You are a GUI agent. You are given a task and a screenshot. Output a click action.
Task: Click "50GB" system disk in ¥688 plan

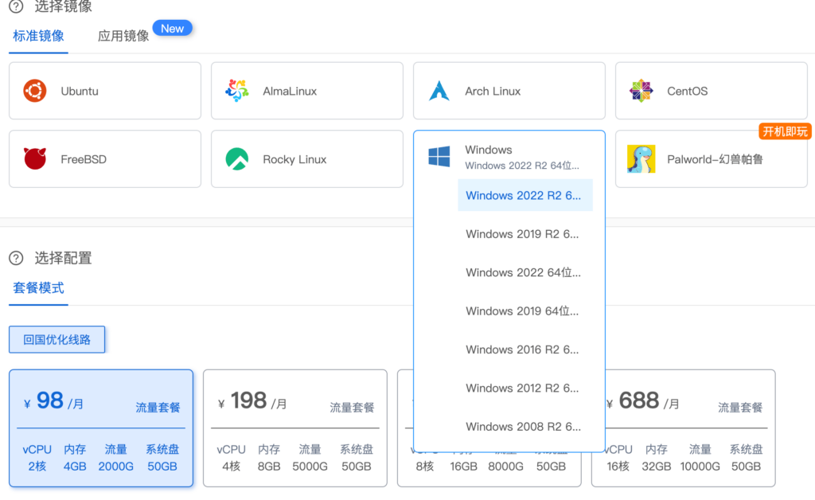(746, 467)
